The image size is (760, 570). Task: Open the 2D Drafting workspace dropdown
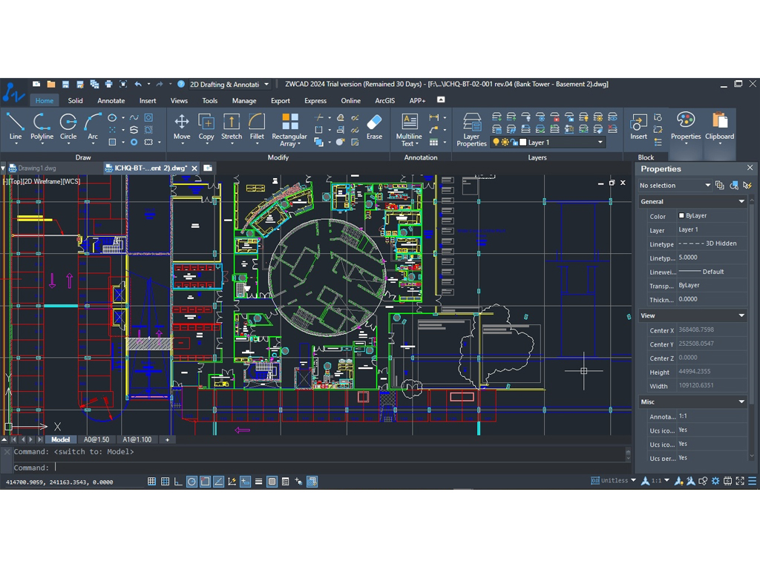[x=266, y=85]
